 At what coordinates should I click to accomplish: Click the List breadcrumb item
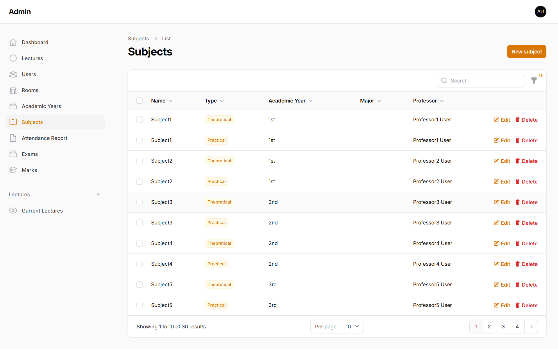[166, 39]
